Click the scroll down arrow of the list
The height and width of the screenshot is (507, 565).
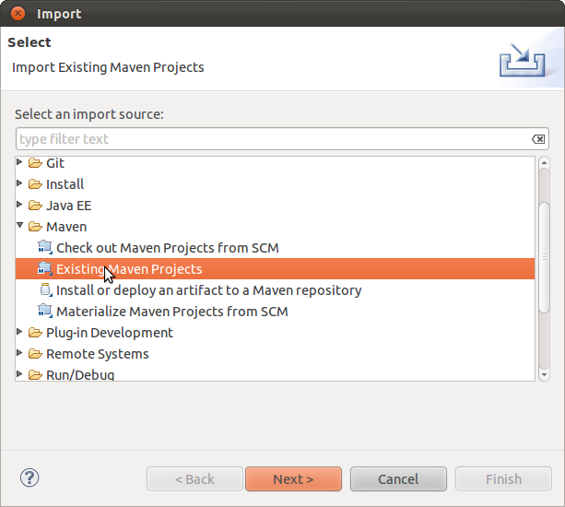(x=544, y=374)
